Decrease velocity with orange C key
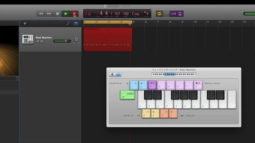The width and height of the screenshot is (255, 143). click(164, 114)
